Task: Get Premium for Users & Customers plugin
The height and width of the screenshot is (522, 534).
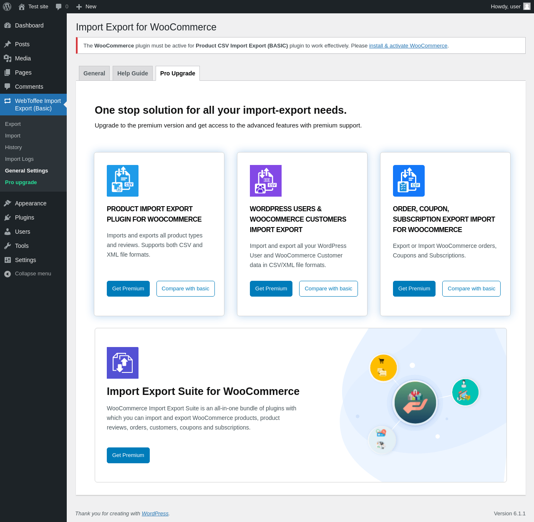Action: (271, 289)
